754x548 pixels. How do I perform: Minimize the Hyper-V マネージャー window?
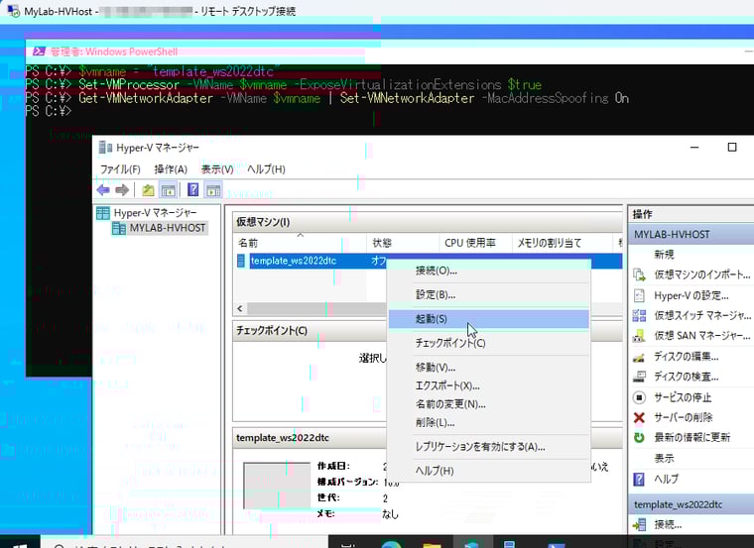click(694, 147)
